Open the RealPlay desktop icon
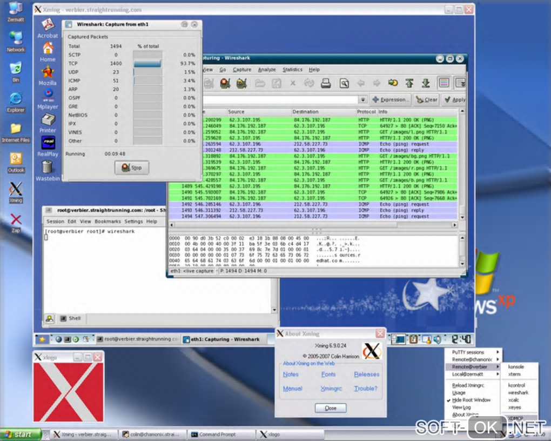The width and height of the screenshot is (551, 441). pos(48,146)
